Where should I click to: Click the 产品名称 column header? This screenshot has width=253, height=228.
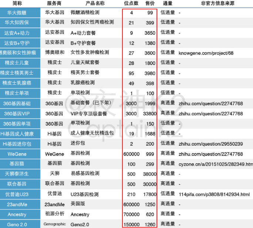click(x=95, y=3)
